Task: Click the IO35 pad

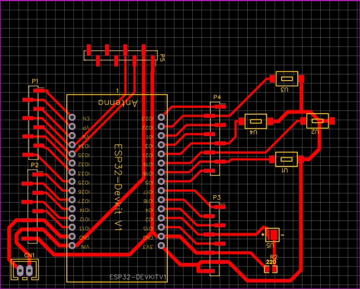Action: click(x=72, y=154)
